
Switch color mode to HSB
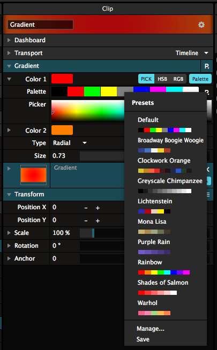[162, 79]
